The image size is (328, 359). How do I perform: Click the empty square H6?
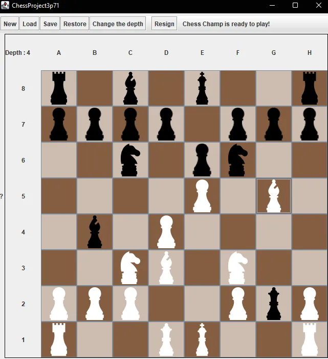[310, 160]
